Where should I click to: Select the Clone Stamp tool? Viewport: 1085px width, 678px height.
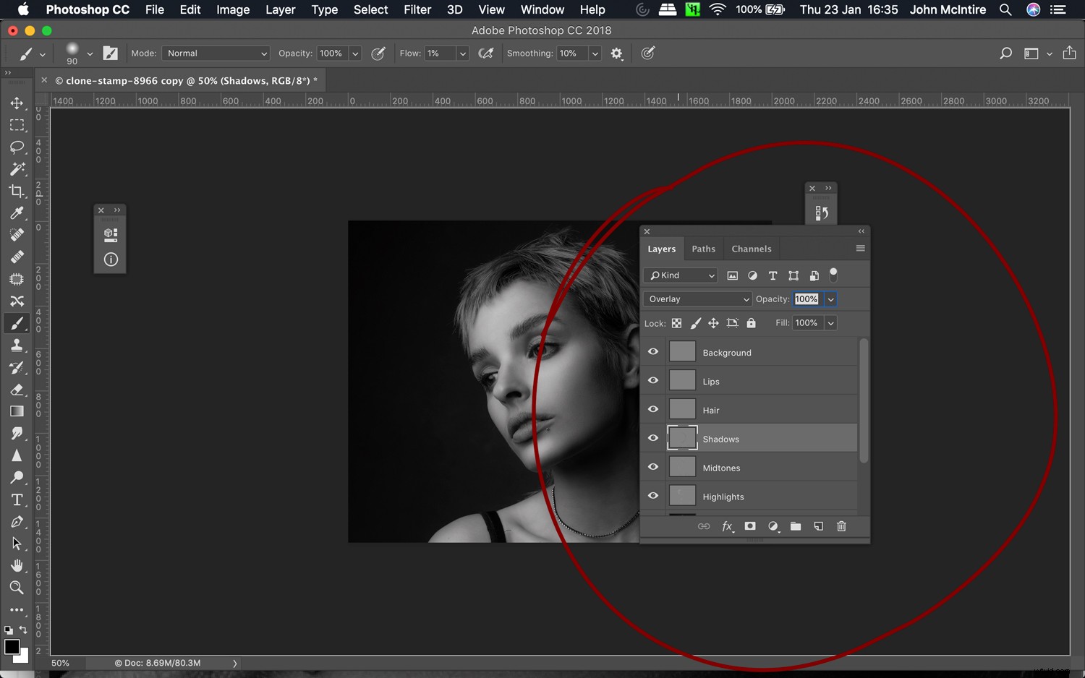coord(17,345)
